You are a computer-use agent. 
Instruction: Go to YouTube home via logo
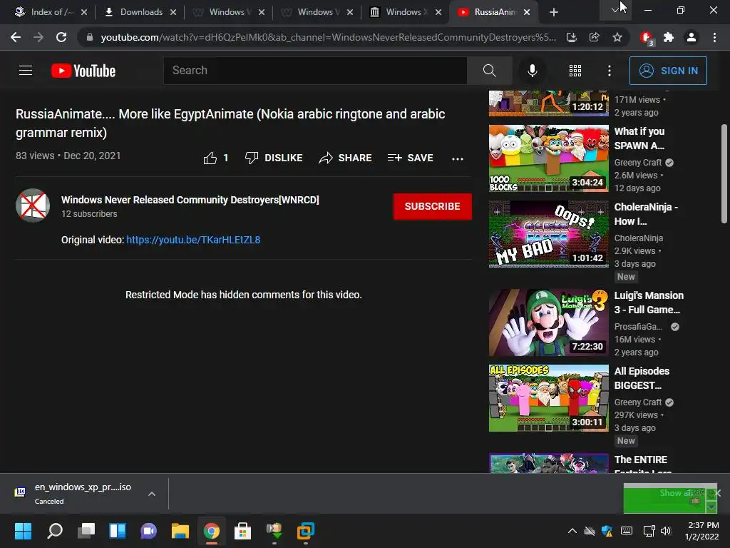(x=83, y=71)
